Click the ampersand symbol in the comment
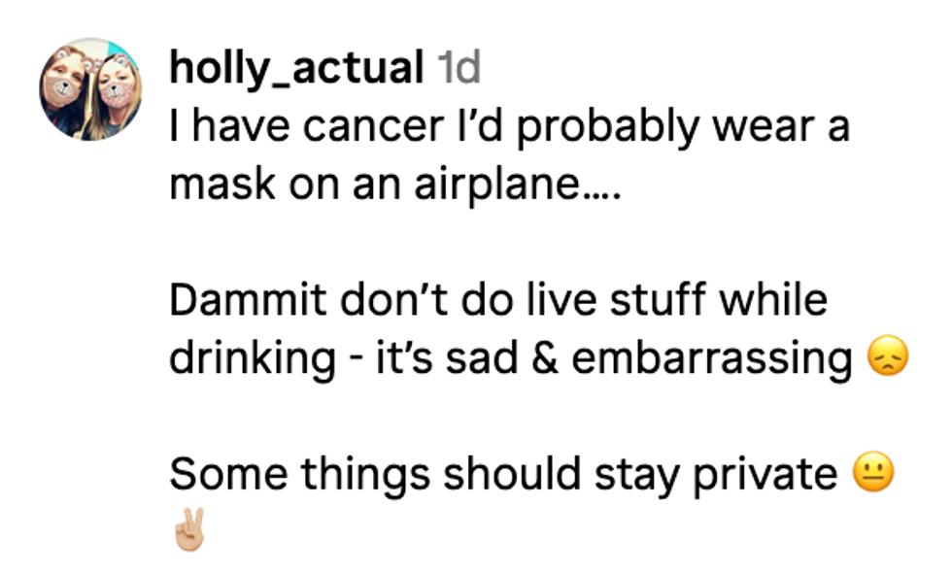952x574 pixels. 544,359
